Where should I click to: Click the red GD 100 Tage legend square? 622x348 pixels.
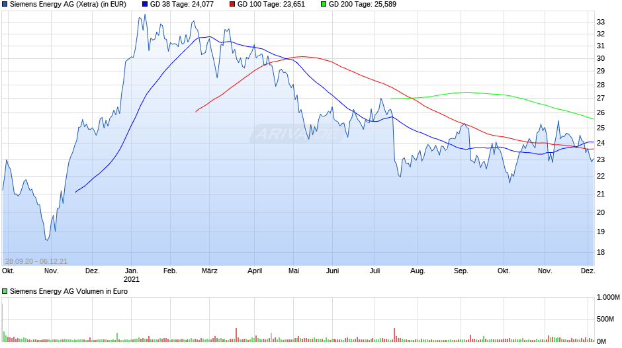pos(232,5)
